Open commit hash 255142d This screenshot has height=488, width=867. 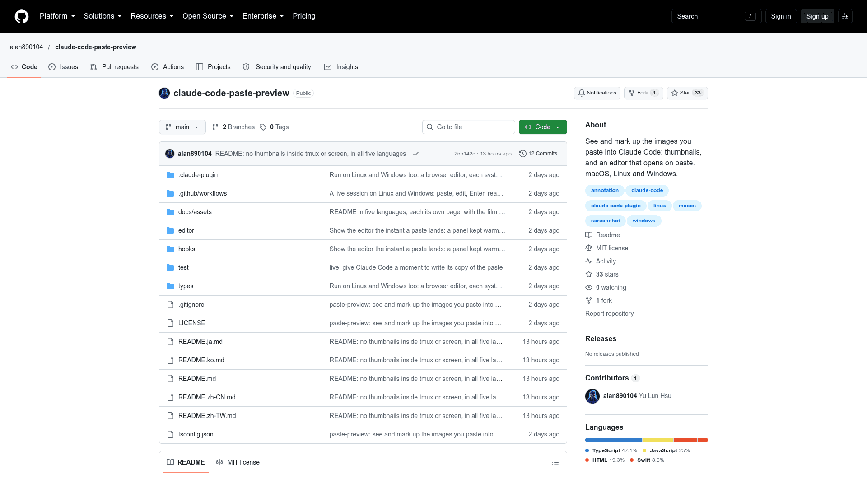[x=465, y=154]
